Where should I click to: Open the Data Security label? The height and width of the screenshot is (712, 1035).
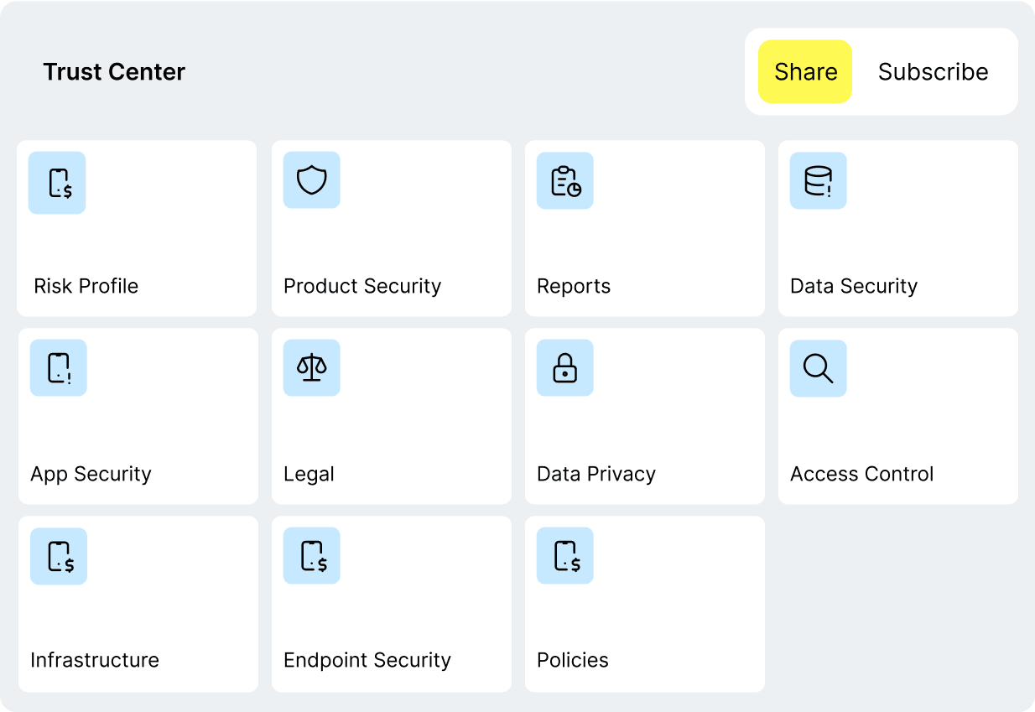[853, 286]
